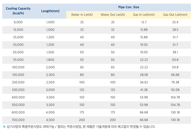Select the 2,300 length cell
194x130 pixels.
point(50,75)
